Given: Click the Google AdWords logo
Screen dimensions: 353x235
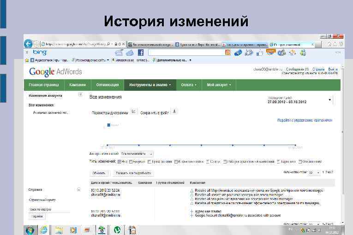Looking at the screenshot, I should (55, 72).
